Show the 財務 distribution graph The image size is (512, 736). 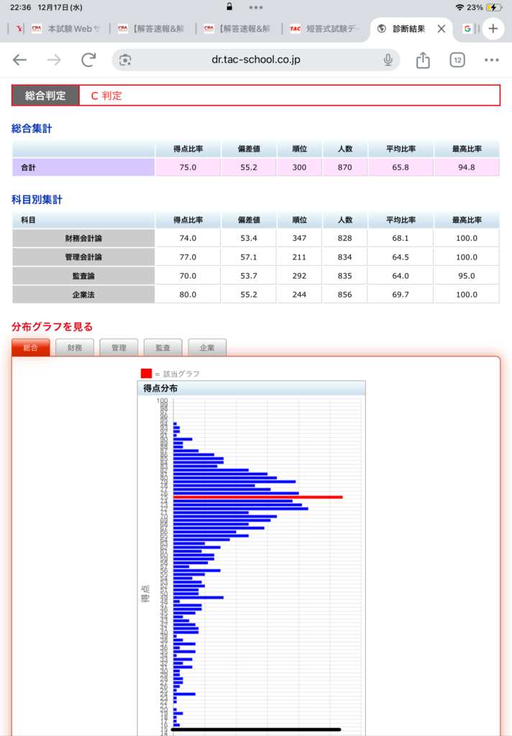point(75,348)
